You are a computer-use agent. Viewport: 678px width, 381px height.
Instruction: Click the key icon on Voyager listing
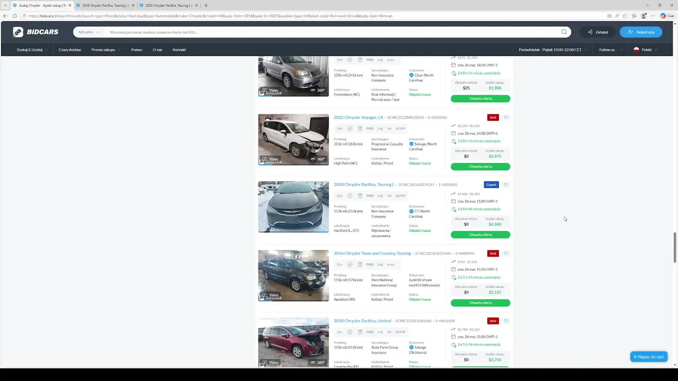[x=340, y=128]
